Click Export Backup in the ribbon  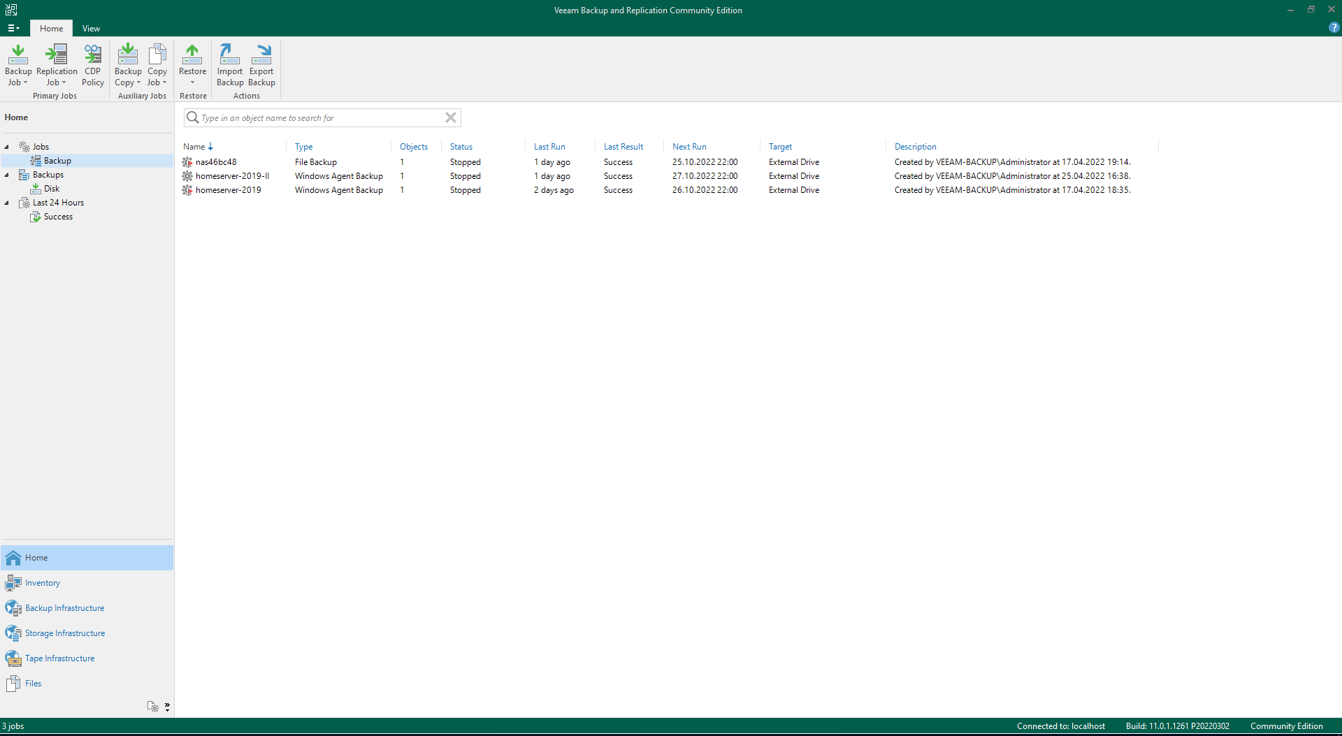point(261,65)
